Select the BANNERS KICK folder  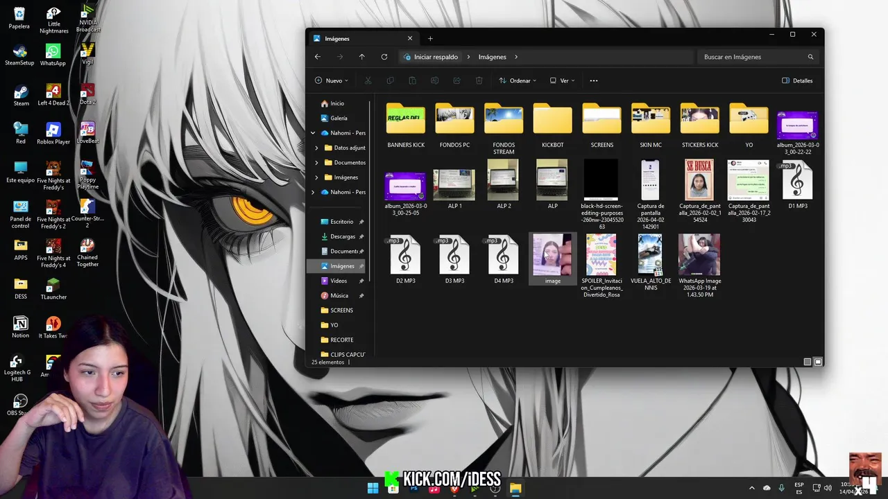click(x=406, y=125)
